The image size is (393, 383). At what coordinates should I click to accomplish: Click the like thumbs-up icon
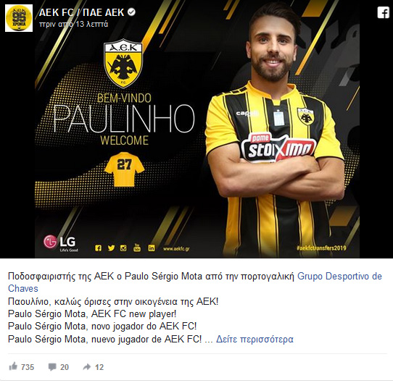(13, 366)
